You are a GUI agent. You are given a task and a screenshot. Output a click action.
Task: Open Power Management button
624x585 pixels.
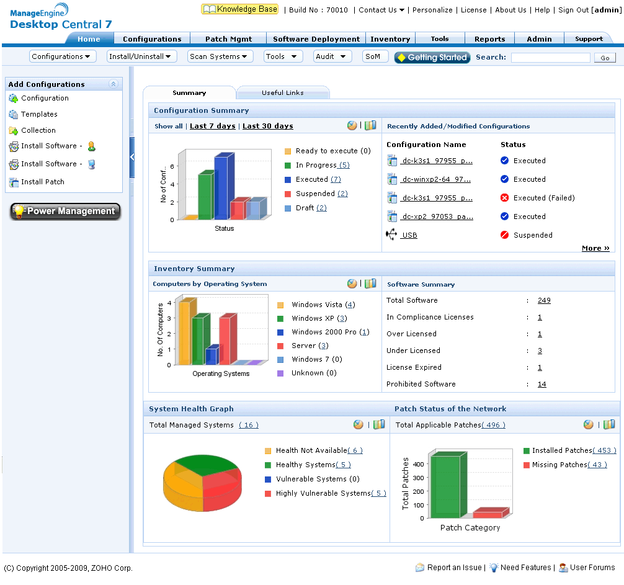tap(65, 211)
